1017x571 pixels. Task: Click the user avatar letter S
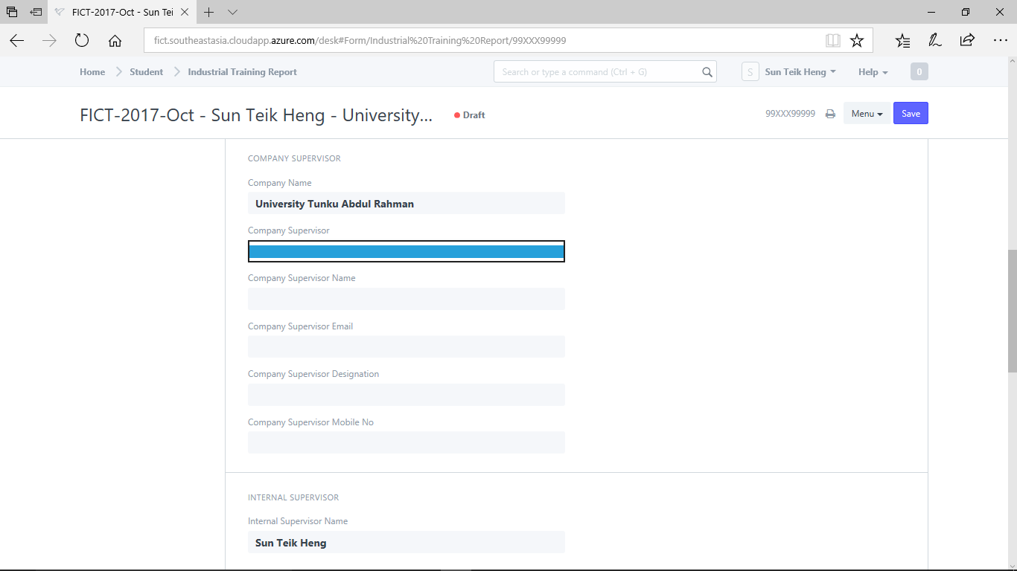750,72
